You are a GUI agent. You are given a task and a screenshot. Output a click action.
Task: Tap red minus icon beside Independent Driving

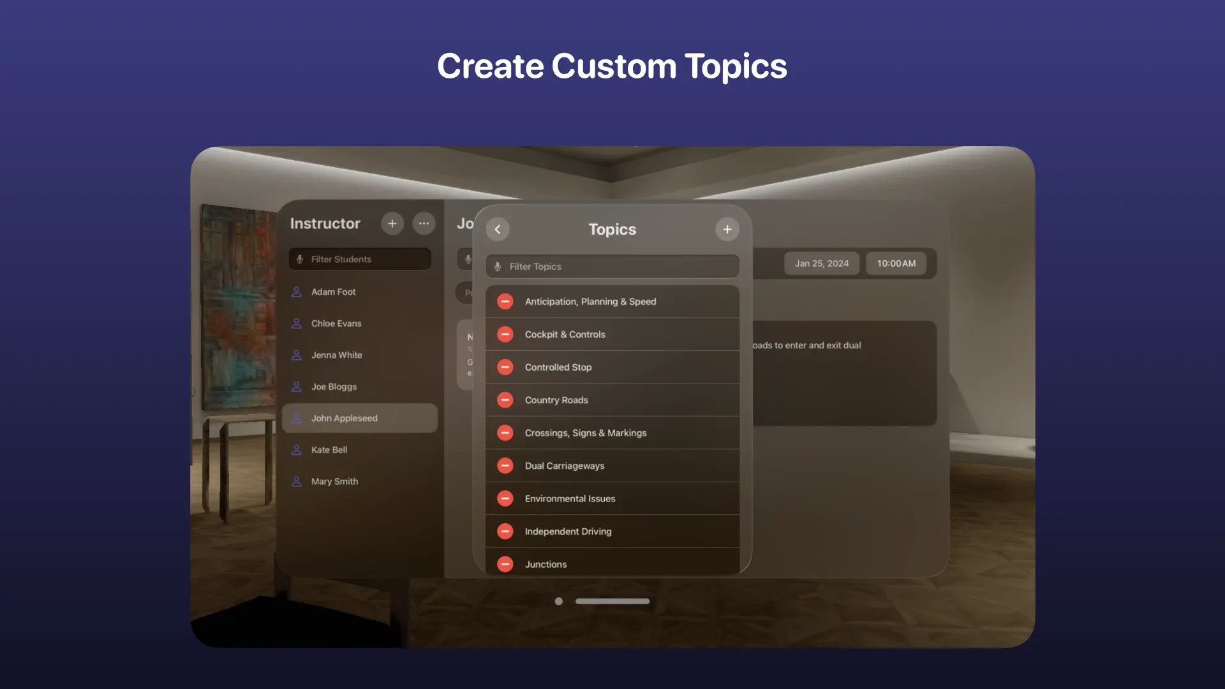[505, 531]
